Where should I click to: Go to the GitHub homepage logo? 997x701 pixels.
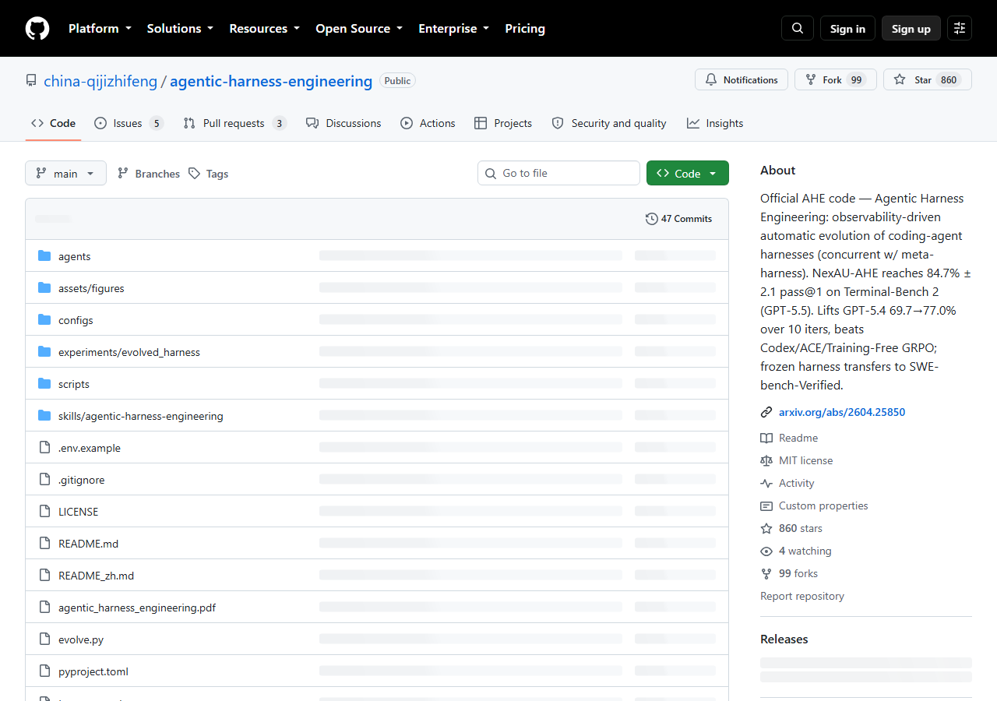coord(37,29)
